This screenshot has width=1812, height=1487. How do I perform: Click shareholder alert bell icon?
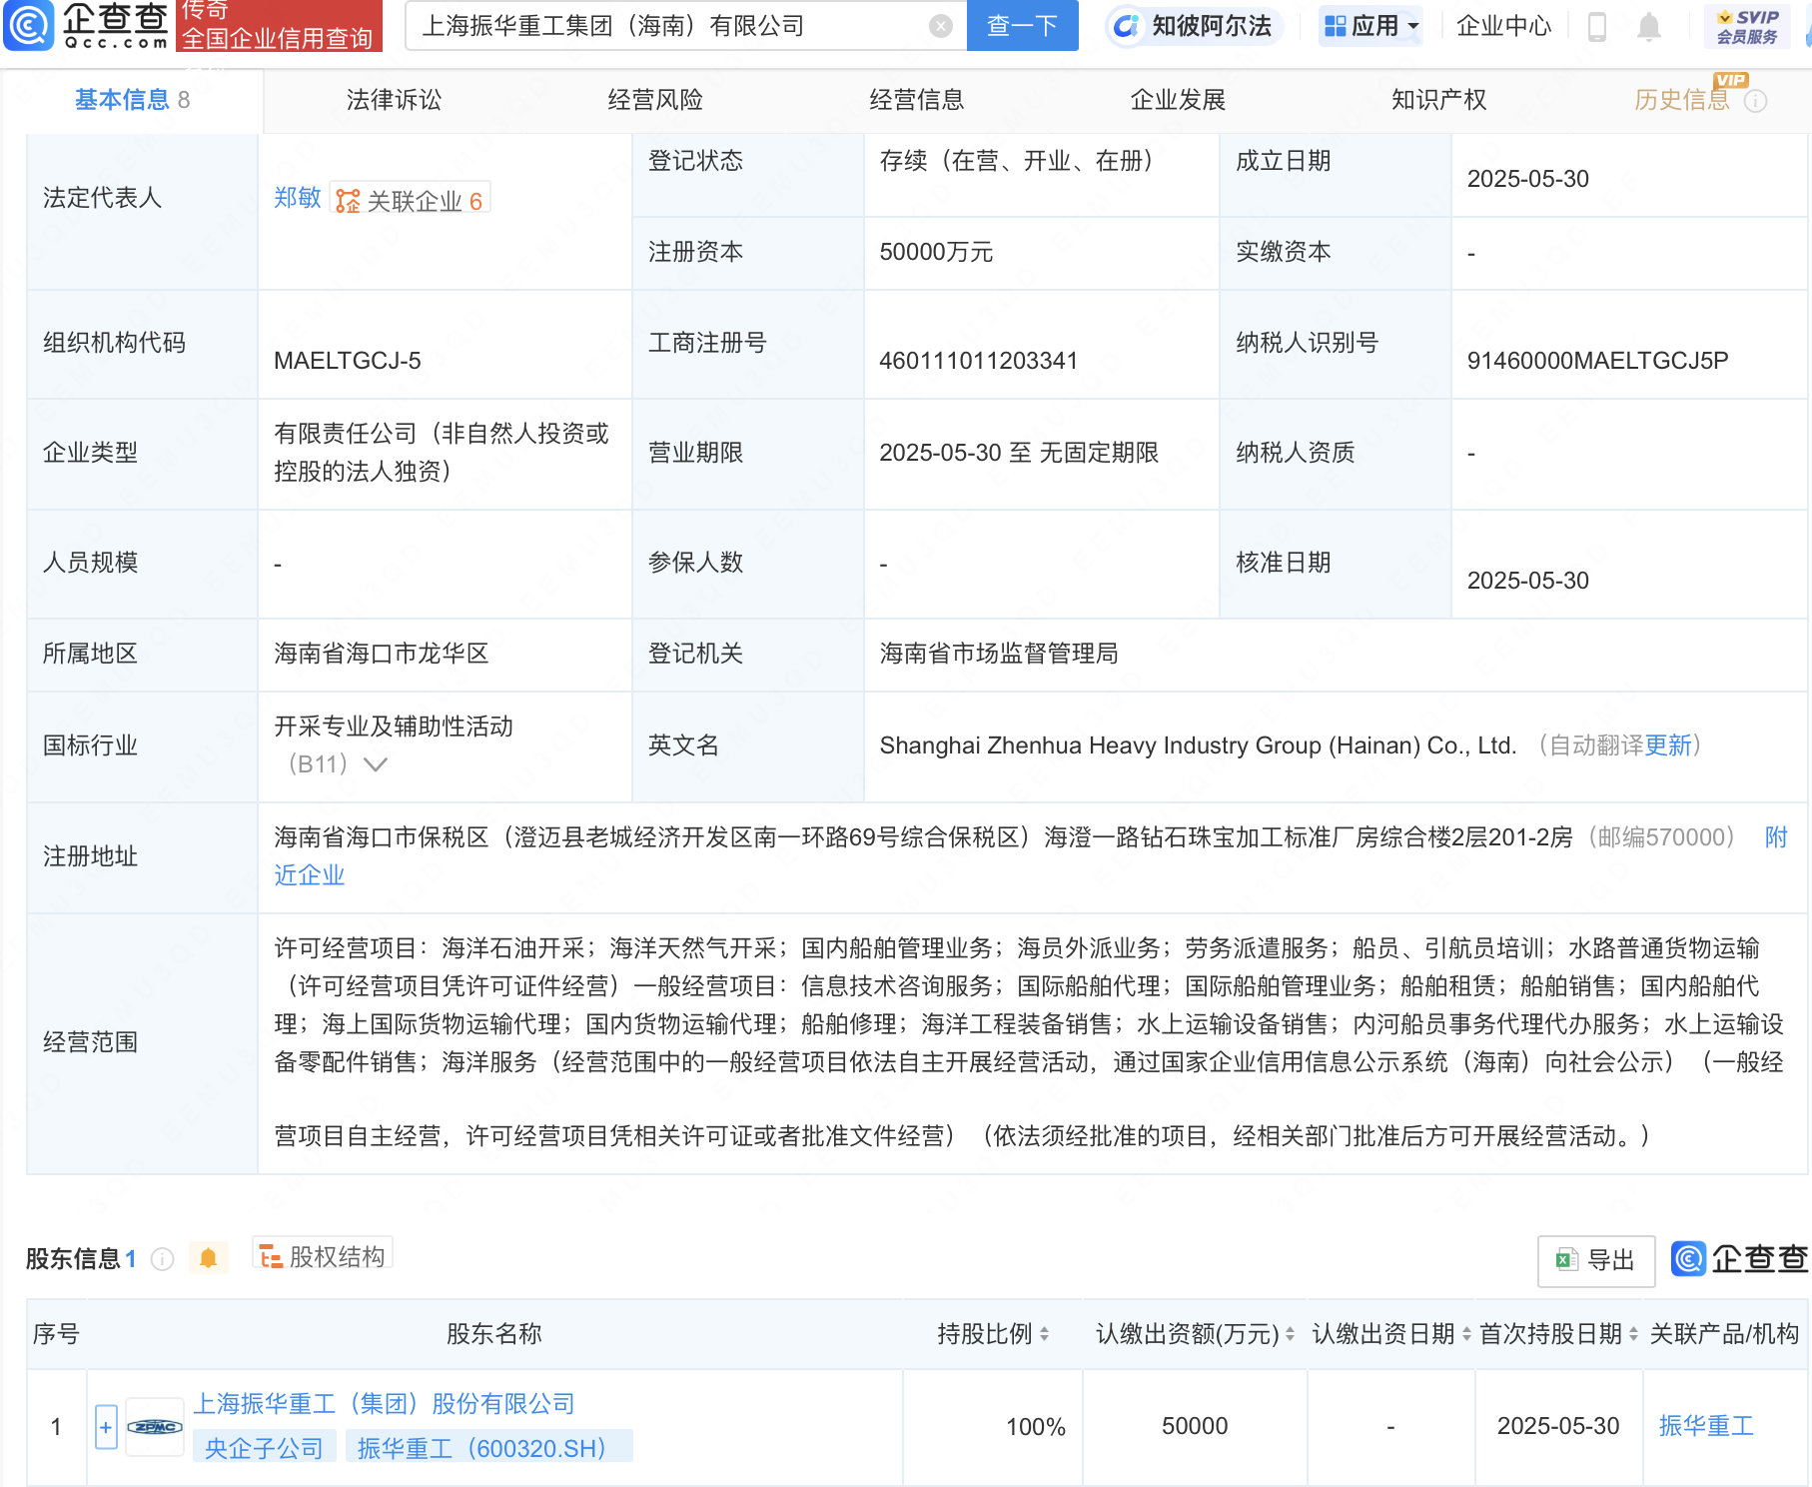(x=208, y=1258)
